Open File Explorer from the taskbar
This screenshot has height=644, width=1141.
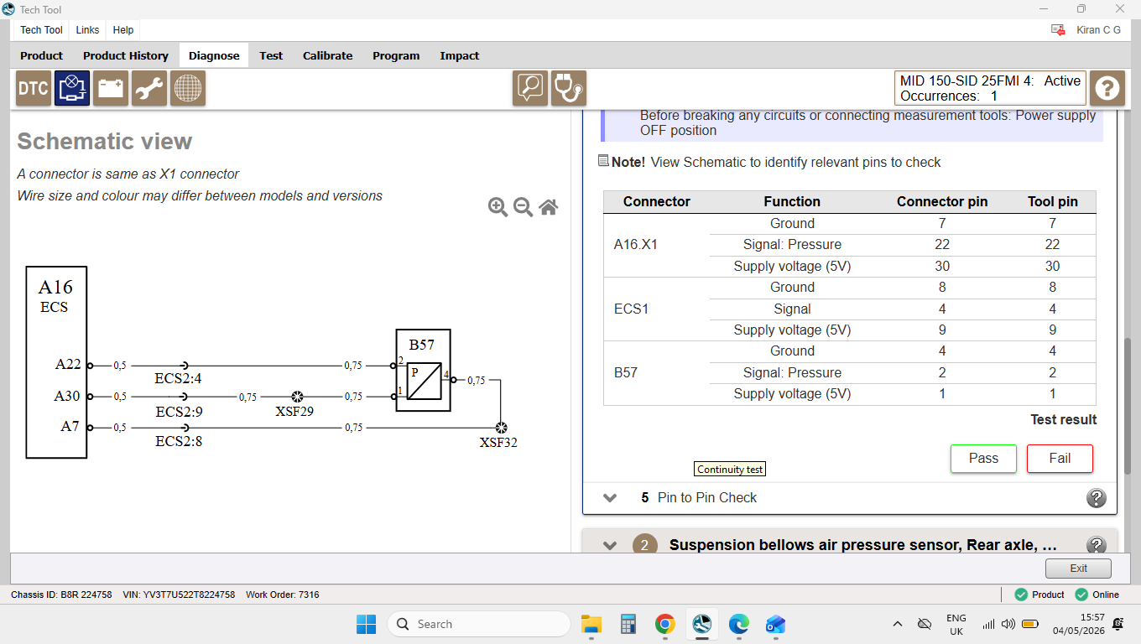(x=591, y=624)
